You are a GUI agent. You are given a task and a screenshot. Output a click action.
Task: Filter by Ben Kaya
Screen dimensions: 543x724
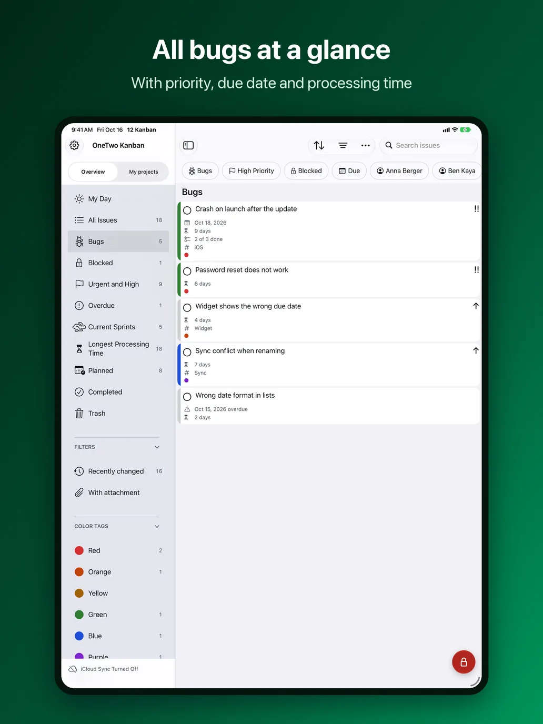tap(457, 171)
